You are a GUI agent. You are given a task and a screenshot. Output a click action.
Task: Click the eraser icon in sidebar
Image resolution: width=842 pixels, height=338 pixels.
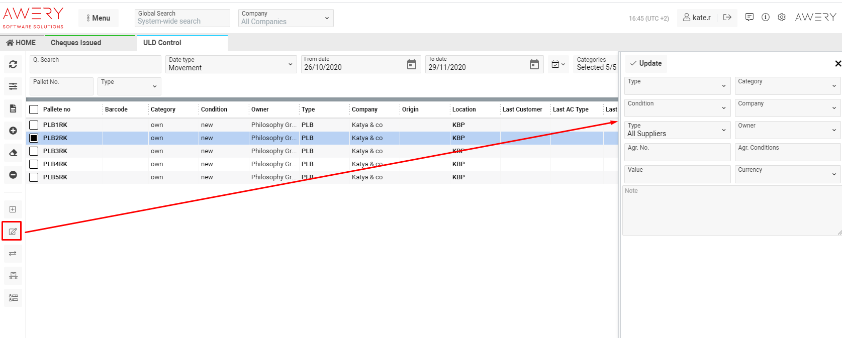(13, 153)
